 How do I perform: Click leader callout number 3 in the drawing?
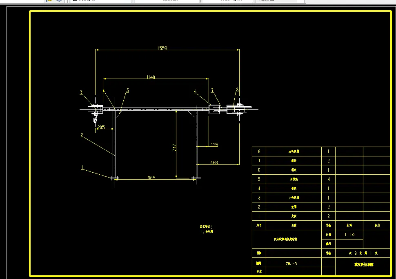click(81, 92)
